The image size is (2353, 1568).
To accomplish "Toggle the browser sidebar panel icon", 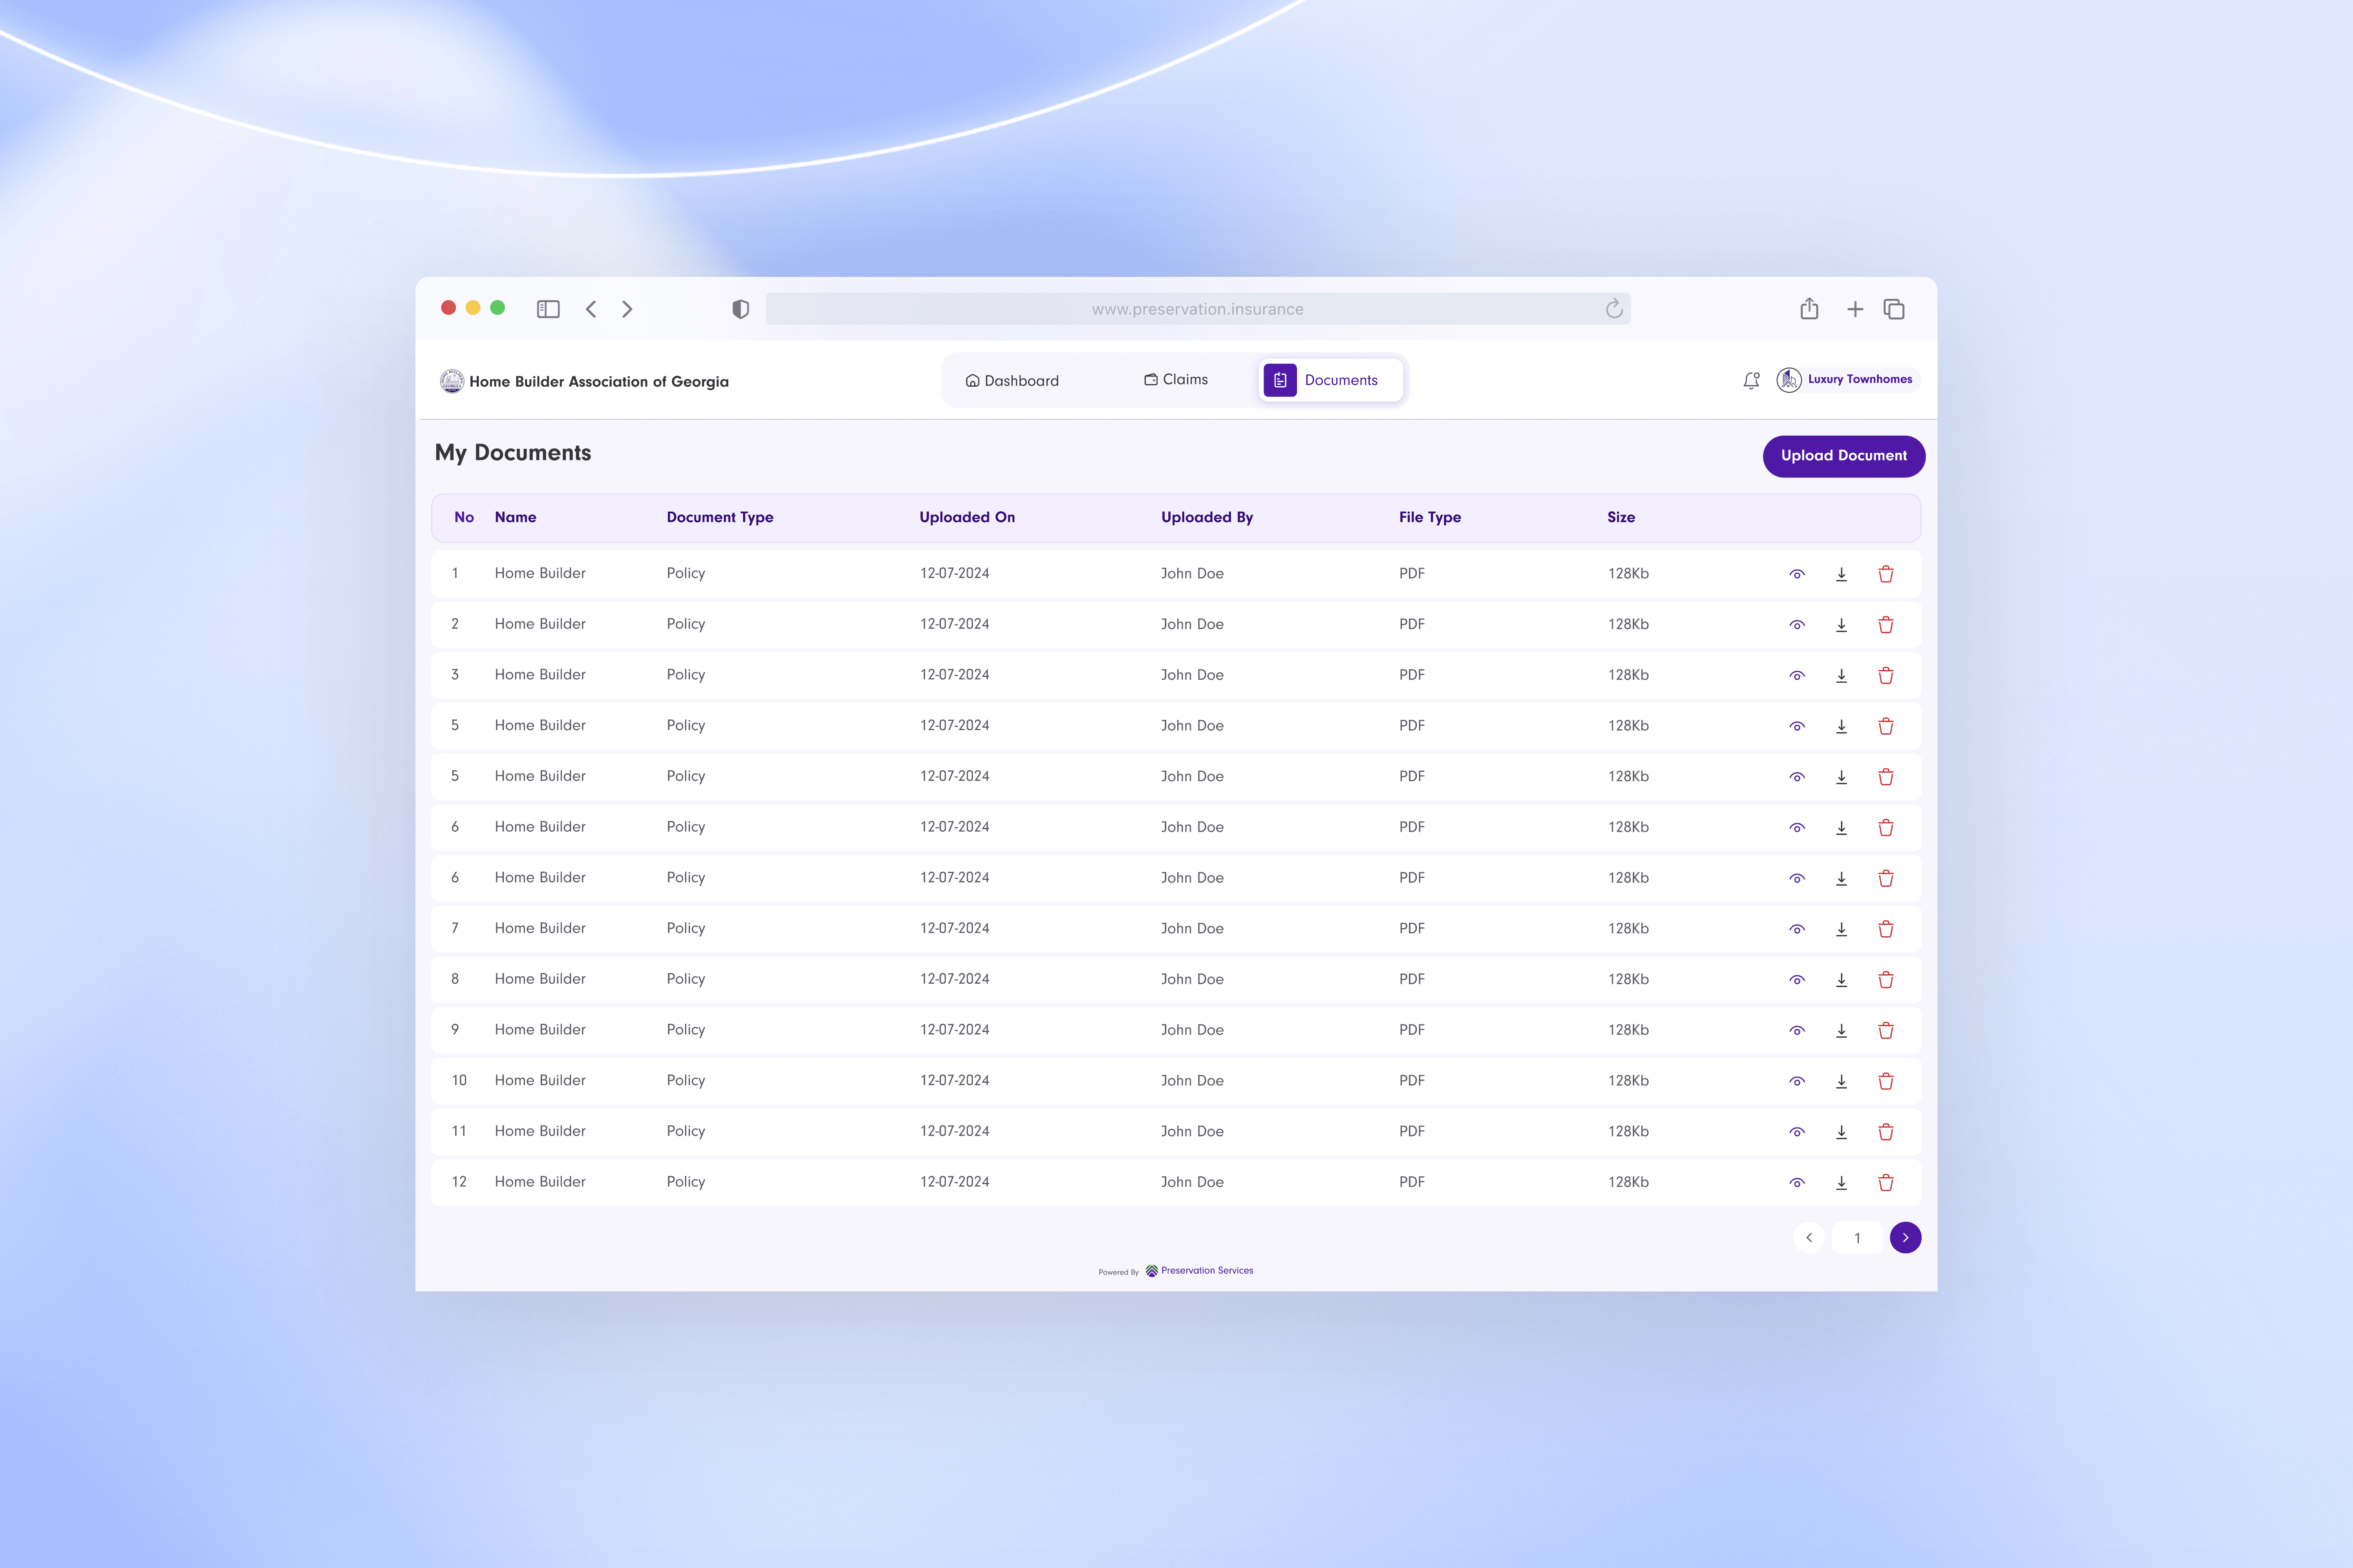I will tap(548, 309).
